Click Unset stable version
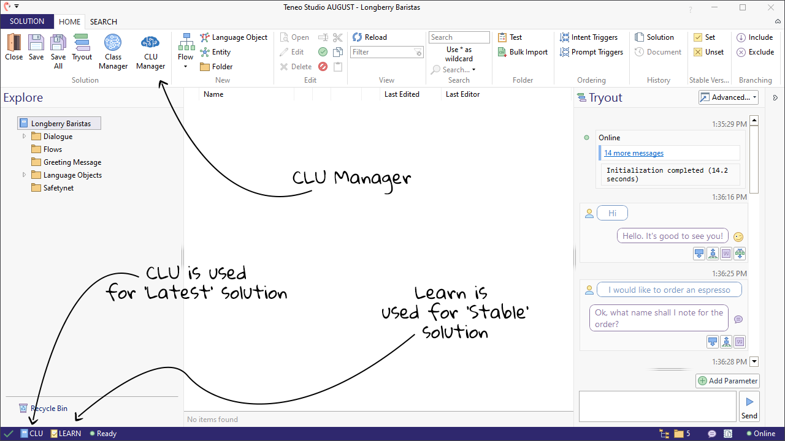785x441 pixels. tap(708, 52)
